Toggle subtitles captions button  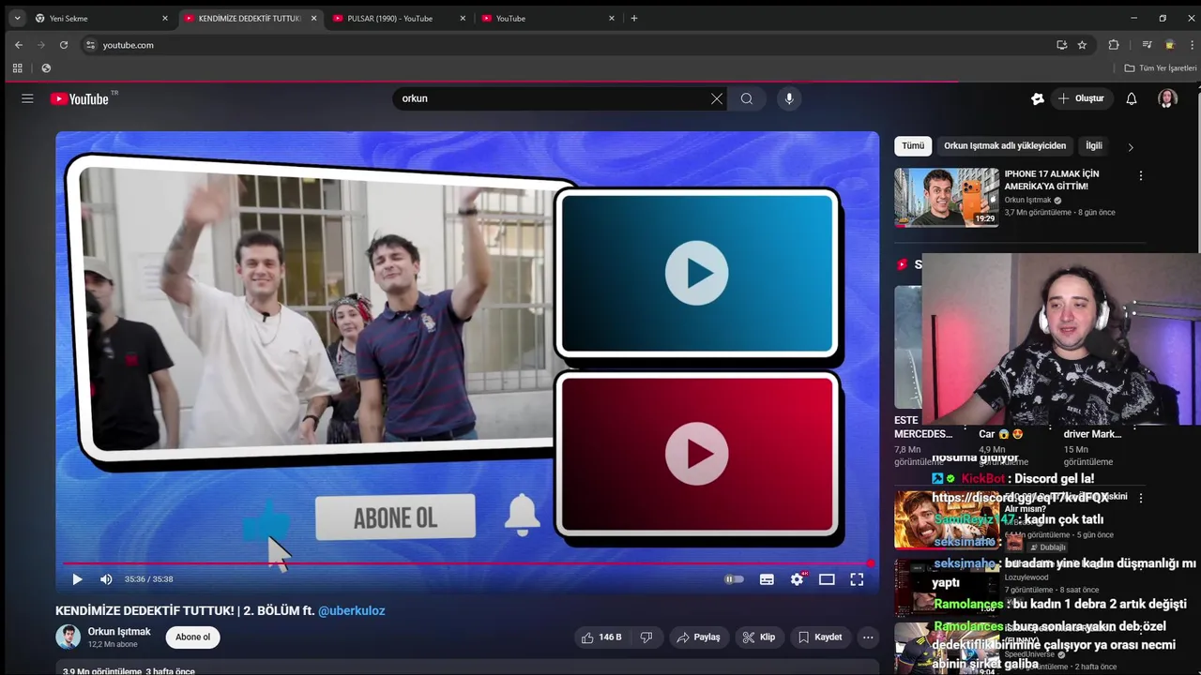(x=767, y=579)
